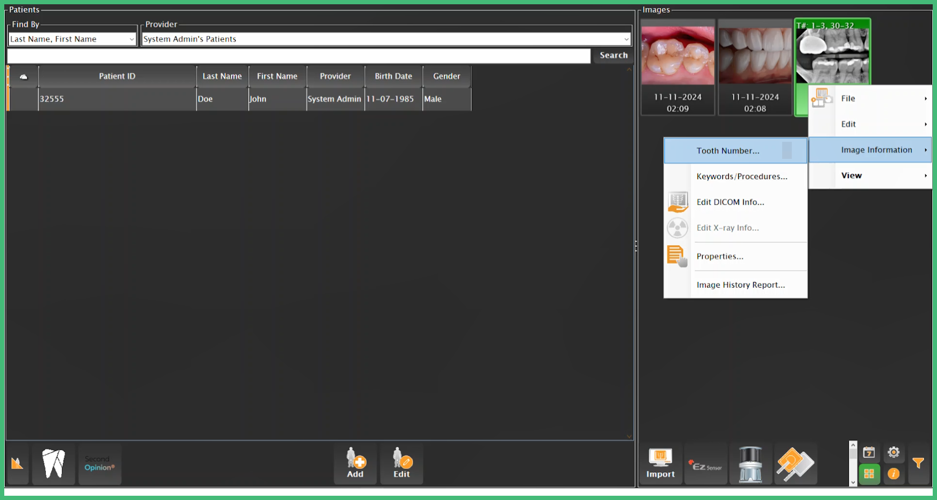The image size is (937, 500).
Task: Click the settings gear icon
Action: click(894, 452)
